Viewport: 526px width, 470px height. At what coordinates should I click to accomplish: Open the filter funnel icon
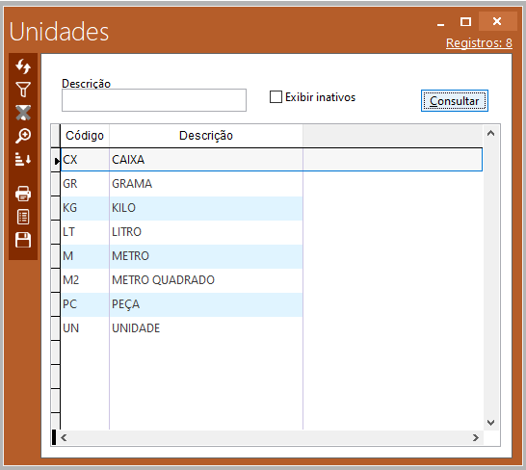pyautogui.click(x=23, y=90)
